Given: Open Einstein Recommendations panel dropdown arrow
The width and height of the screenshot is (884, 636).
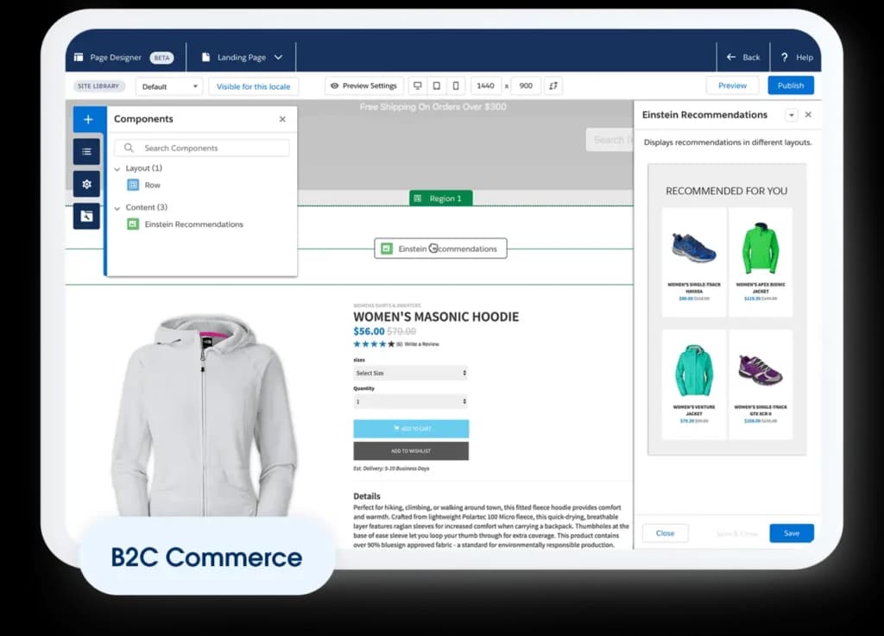Looking at the screenshot, I should click(792, 115).
